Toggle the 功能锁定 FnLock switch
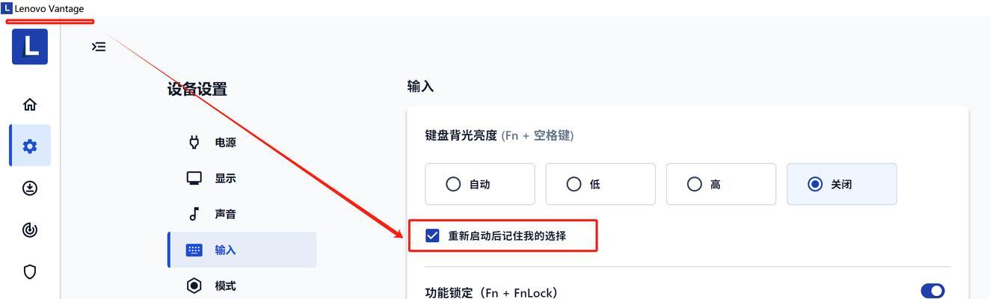This screenshot has height=299, width=990. click(932, 291)
